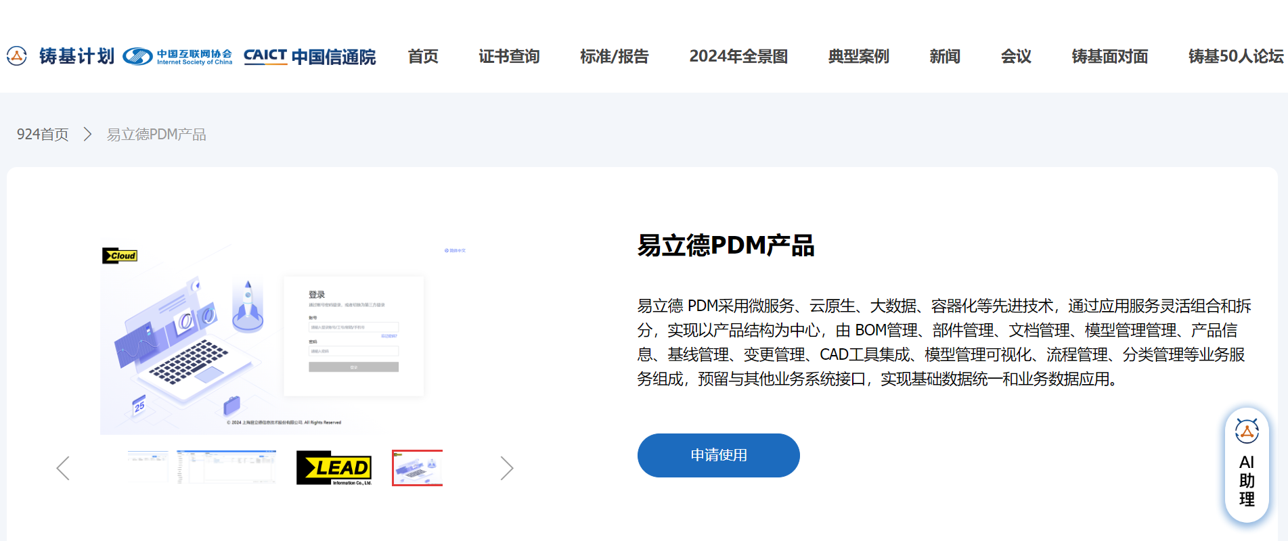Viewport: 1288px width, 541px height.
Task: Show previous thumbnails with left arrow
Action: click(x=63, y=468)
